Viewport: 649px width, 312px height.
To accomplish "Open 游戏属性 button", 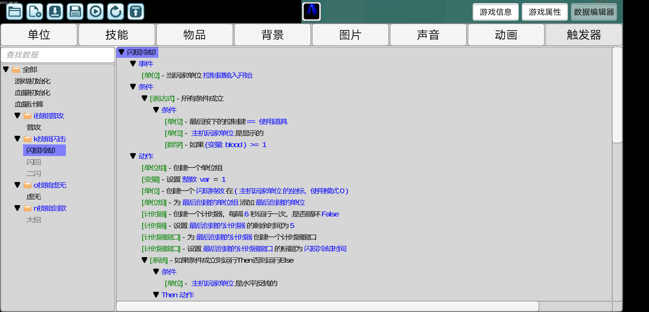I will [x=545, y=12].
